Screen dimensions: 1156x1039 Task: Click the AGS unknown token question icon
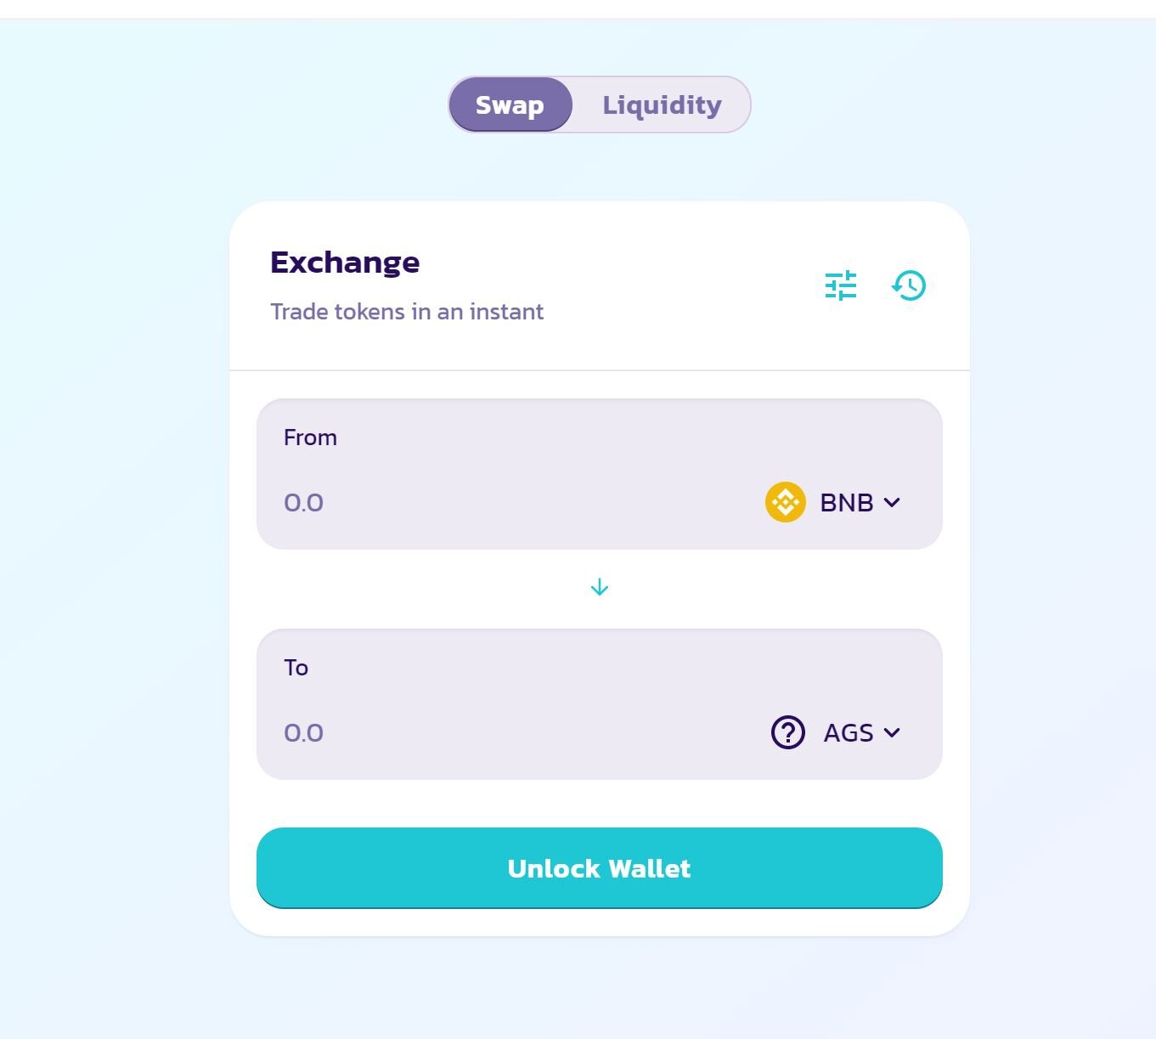click(788, 732)
